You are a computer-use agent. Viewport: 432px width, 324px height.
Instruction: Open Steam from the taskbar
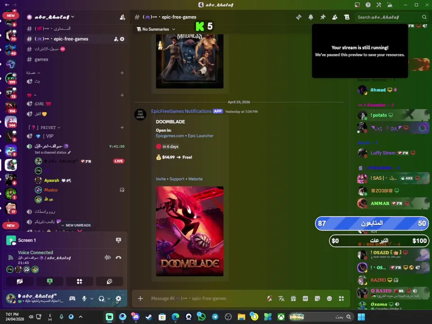click(148, 317)
